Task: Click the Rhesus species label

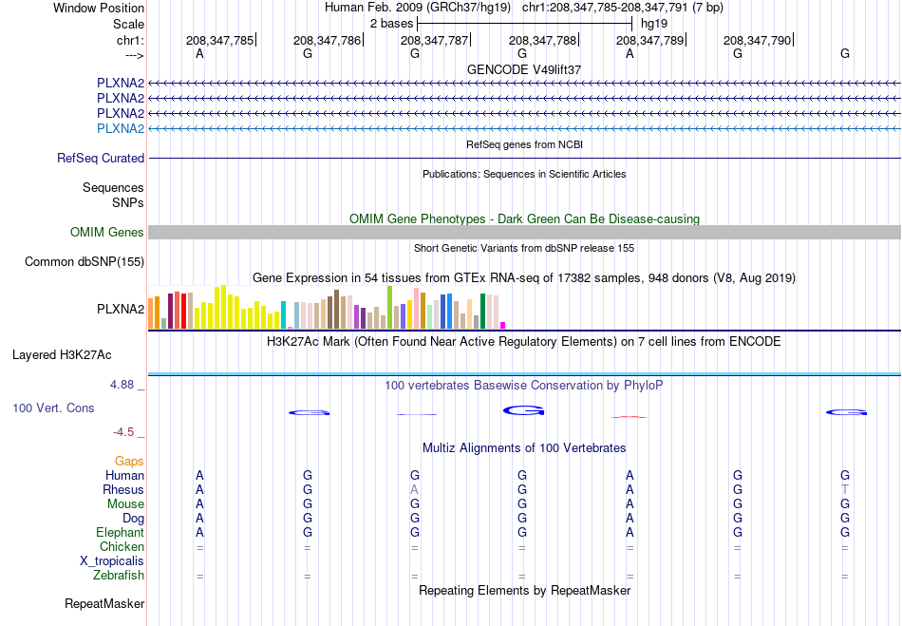Action: point(123,489)
